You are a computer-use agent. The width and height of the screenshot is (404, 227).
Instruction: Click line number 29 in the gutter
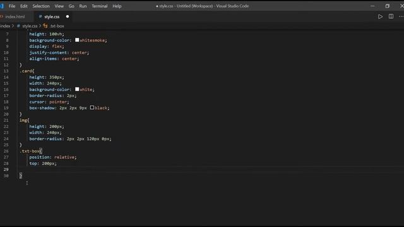pos(6,170)
